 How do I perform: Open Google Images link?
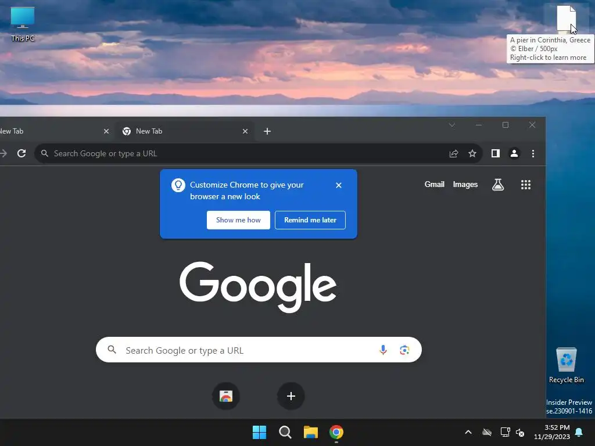tap(465, 184)
